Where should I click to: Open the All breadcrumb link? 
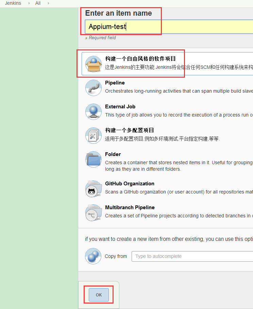(38, 3)
